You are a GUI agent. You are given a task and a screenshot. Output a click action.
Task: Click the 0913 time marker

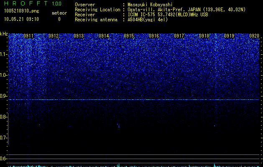tap(79, 36)
